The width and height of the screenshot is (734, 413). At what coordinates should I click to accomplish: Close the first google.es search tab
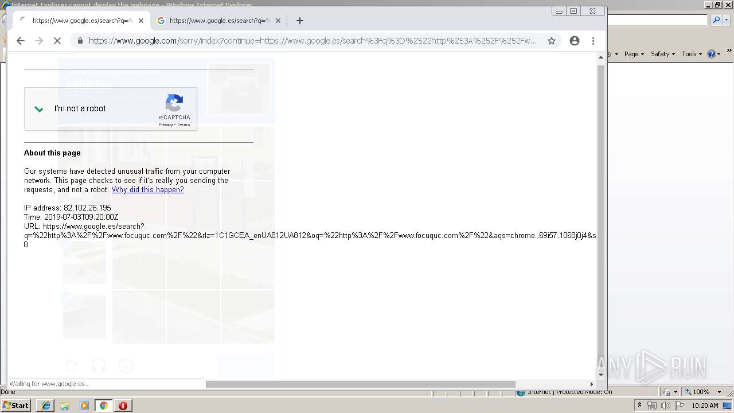pyautogui.click(x=140, y=21)
